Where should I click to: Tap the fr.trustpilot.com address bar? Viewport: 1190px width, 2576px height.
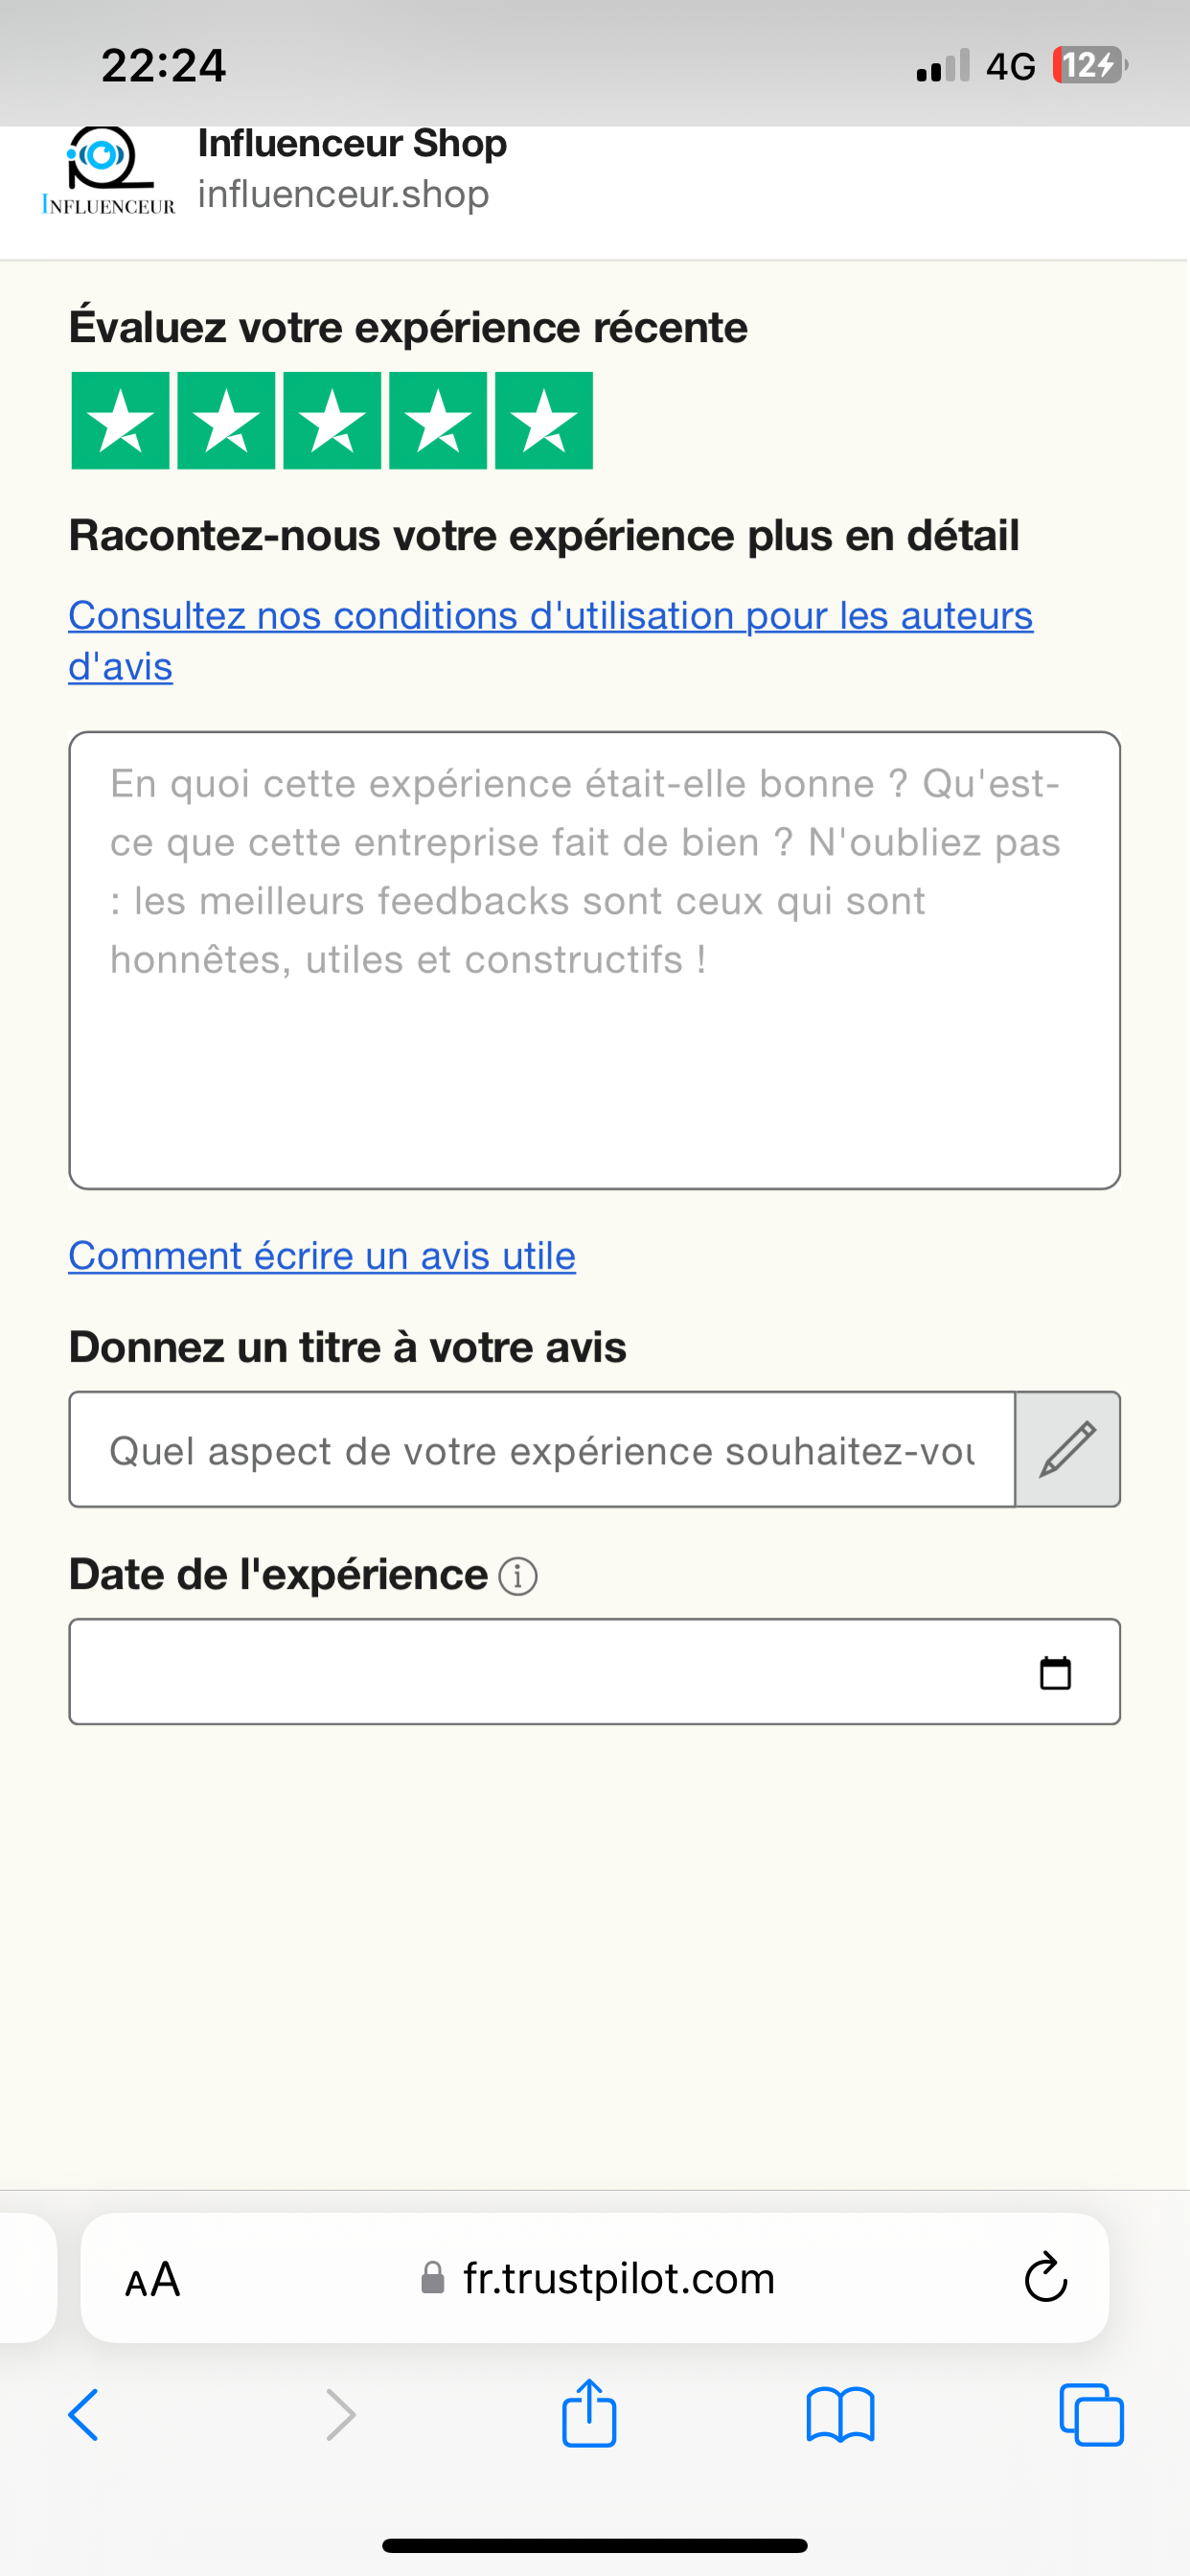click(x=618, y=2279)
